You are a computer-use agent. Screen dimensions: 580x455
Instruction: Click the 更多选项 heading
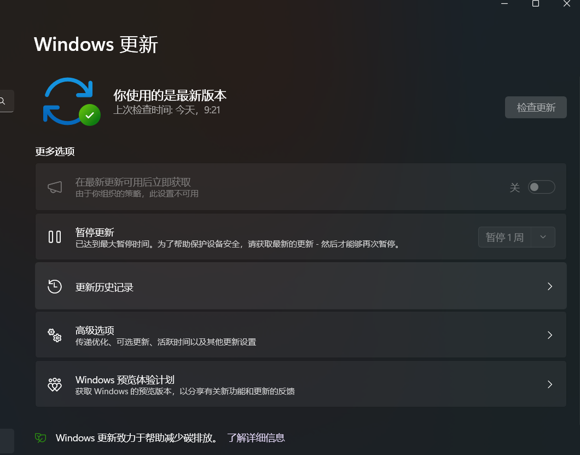(55, 152)
